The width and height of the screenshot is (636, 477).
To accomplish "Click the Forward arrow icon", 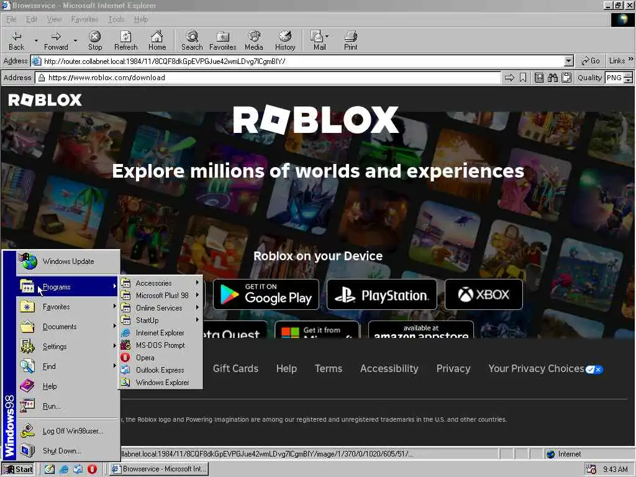I will [56, 37].
